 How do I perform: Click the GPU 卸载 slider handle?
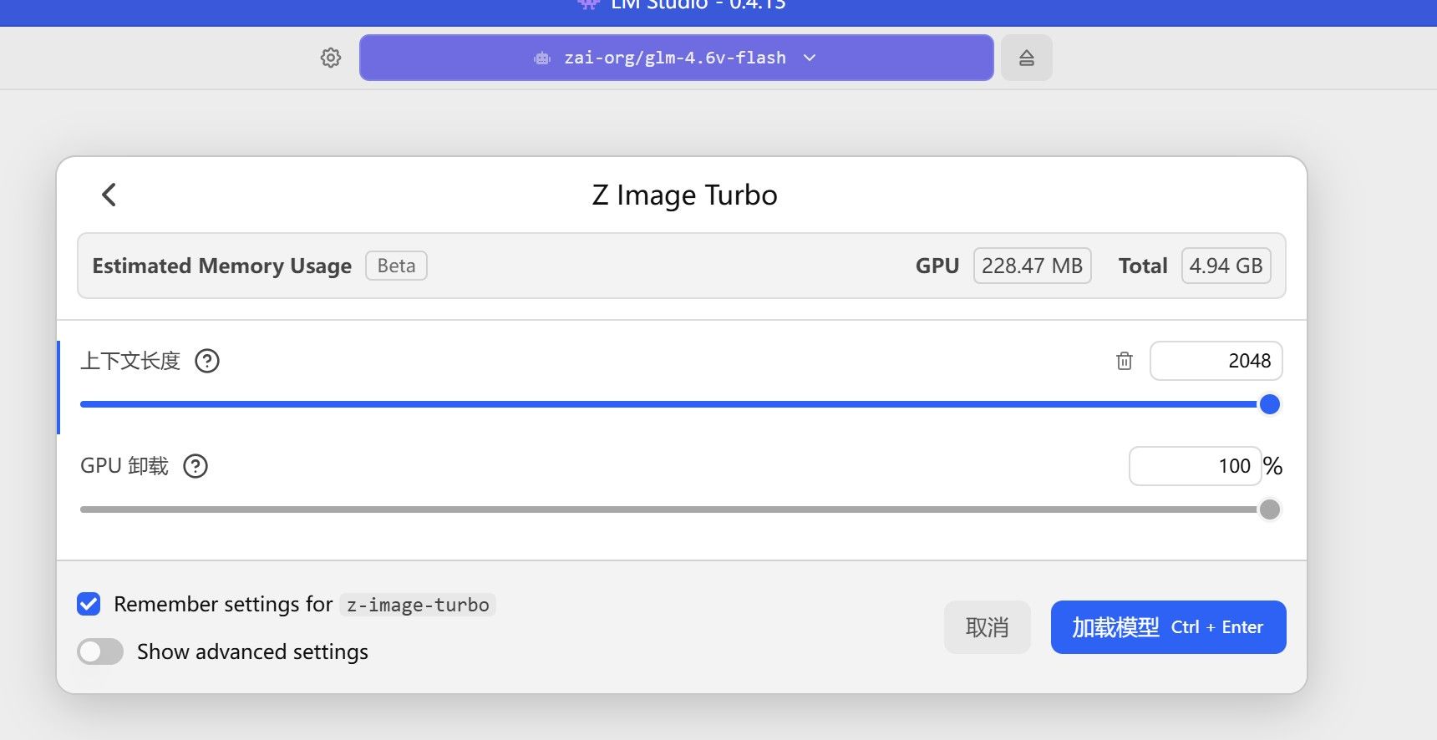(1270, 509)
